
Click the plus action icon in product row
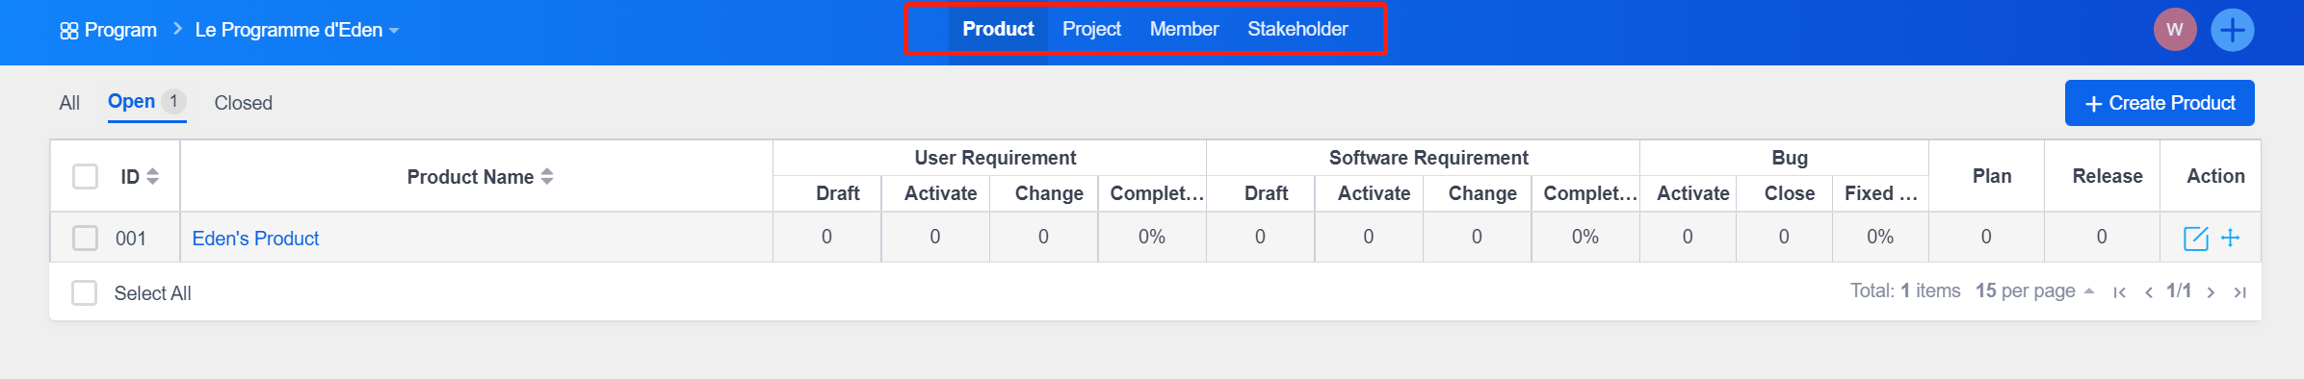(2231, 238)
